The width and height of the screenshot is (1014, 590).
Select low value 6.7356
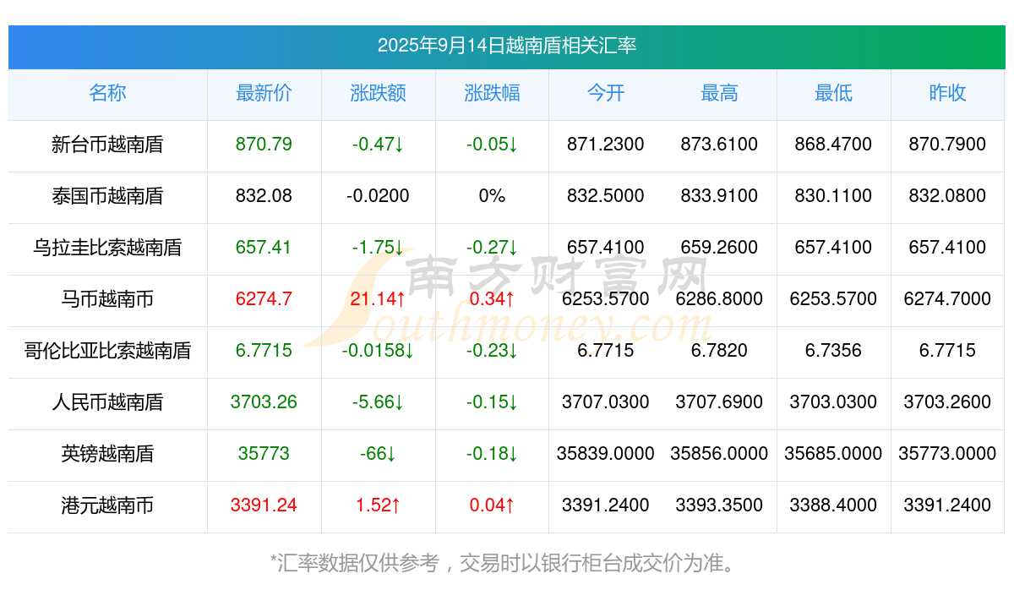coord(833,351)
